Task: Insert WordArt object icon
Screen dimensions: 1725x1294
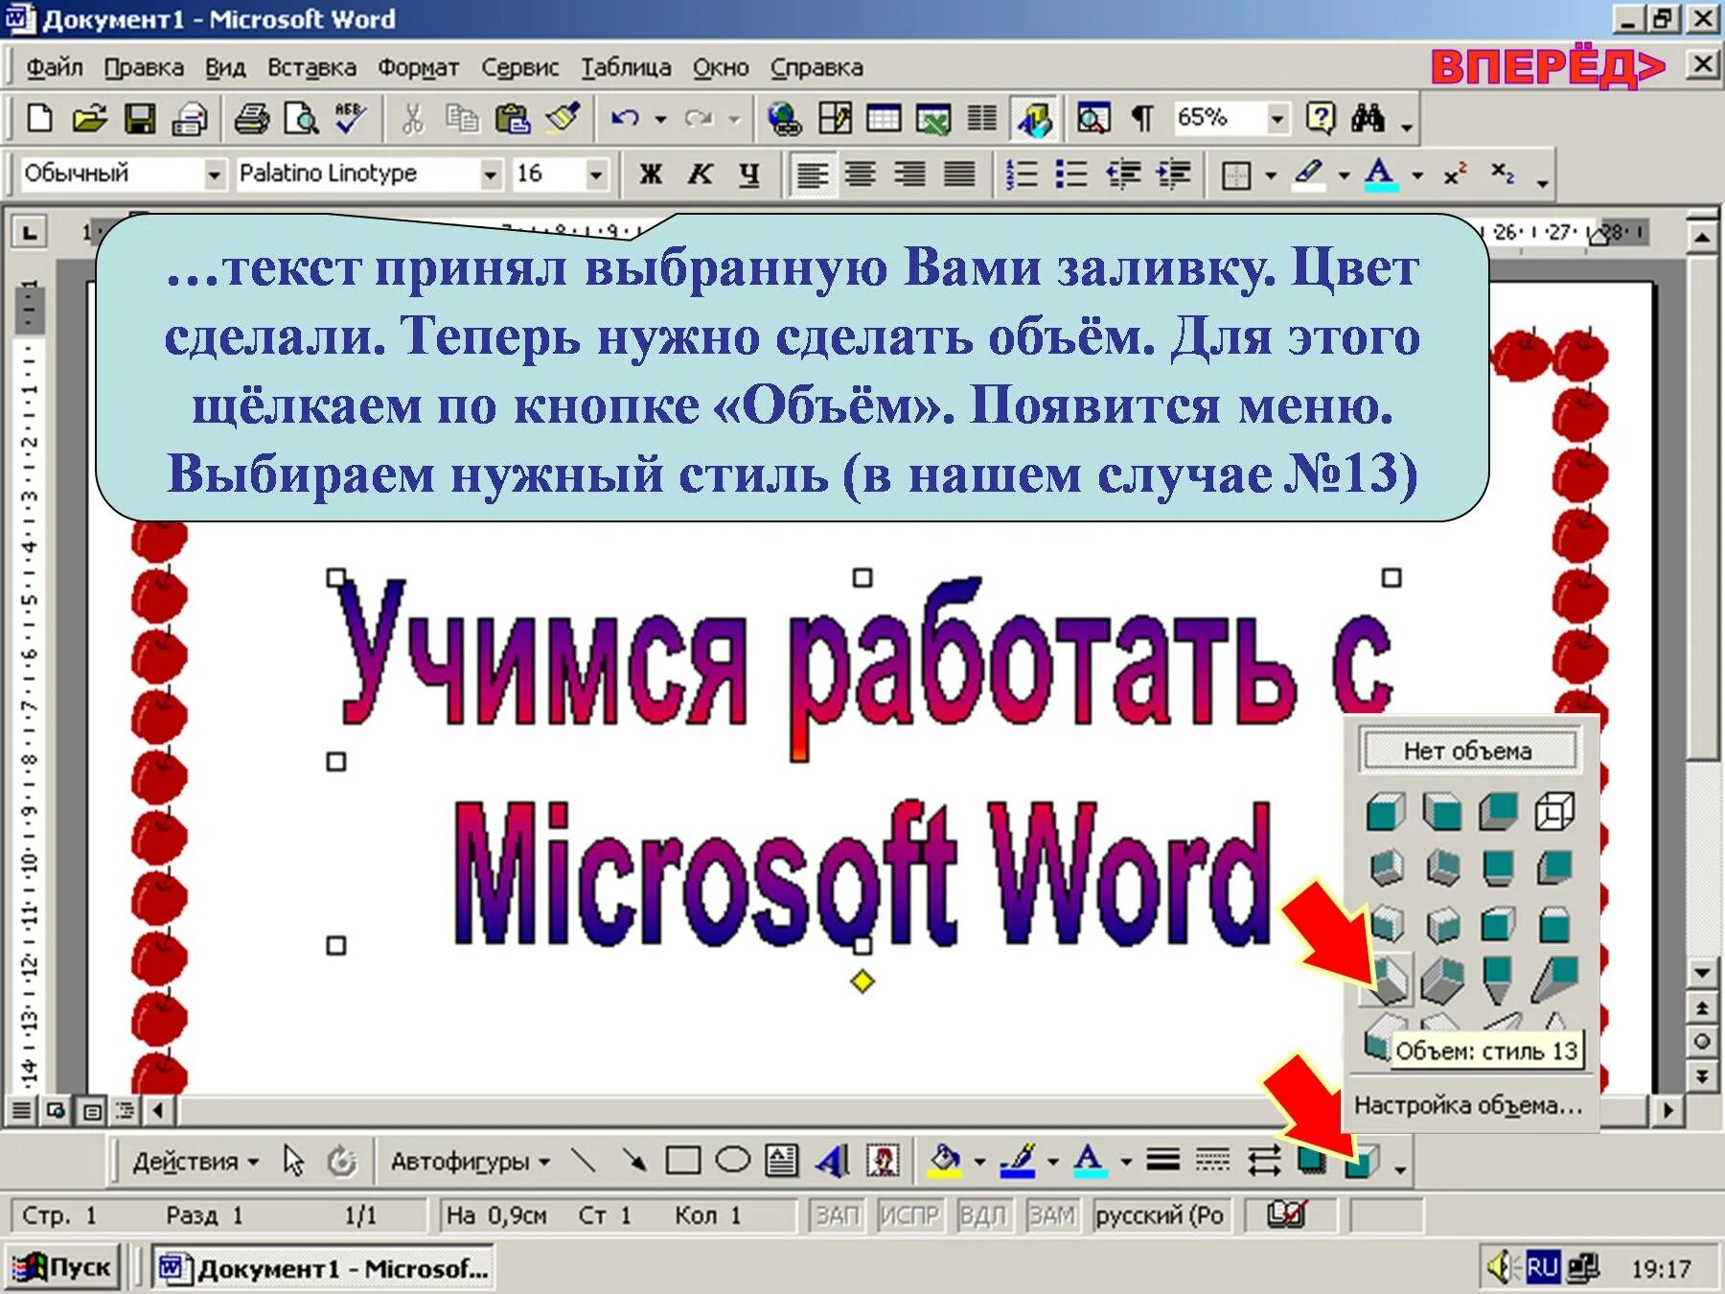Action: 832,1162
